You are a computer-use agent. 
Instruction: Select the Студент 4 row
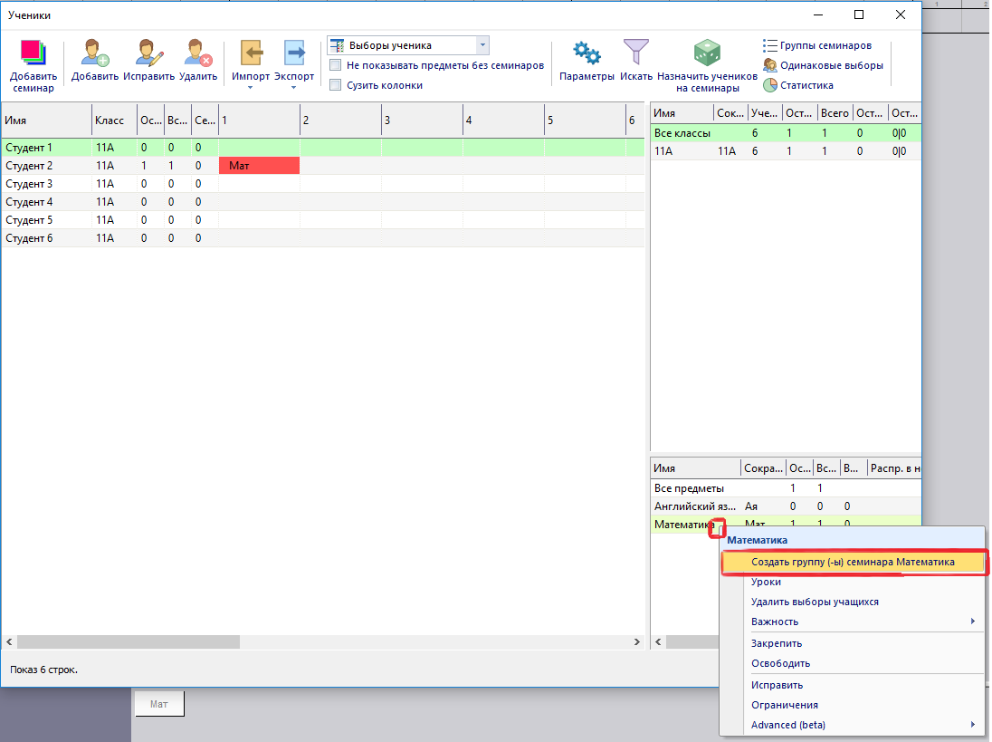pyautogui.click(x=30, y=202)
